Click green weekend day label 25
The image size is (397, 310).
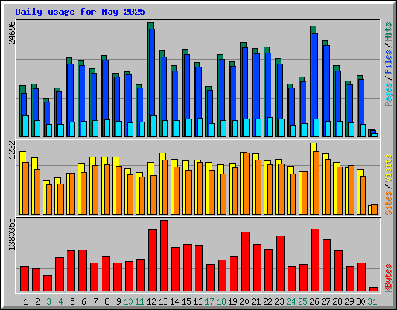[302, 301]
